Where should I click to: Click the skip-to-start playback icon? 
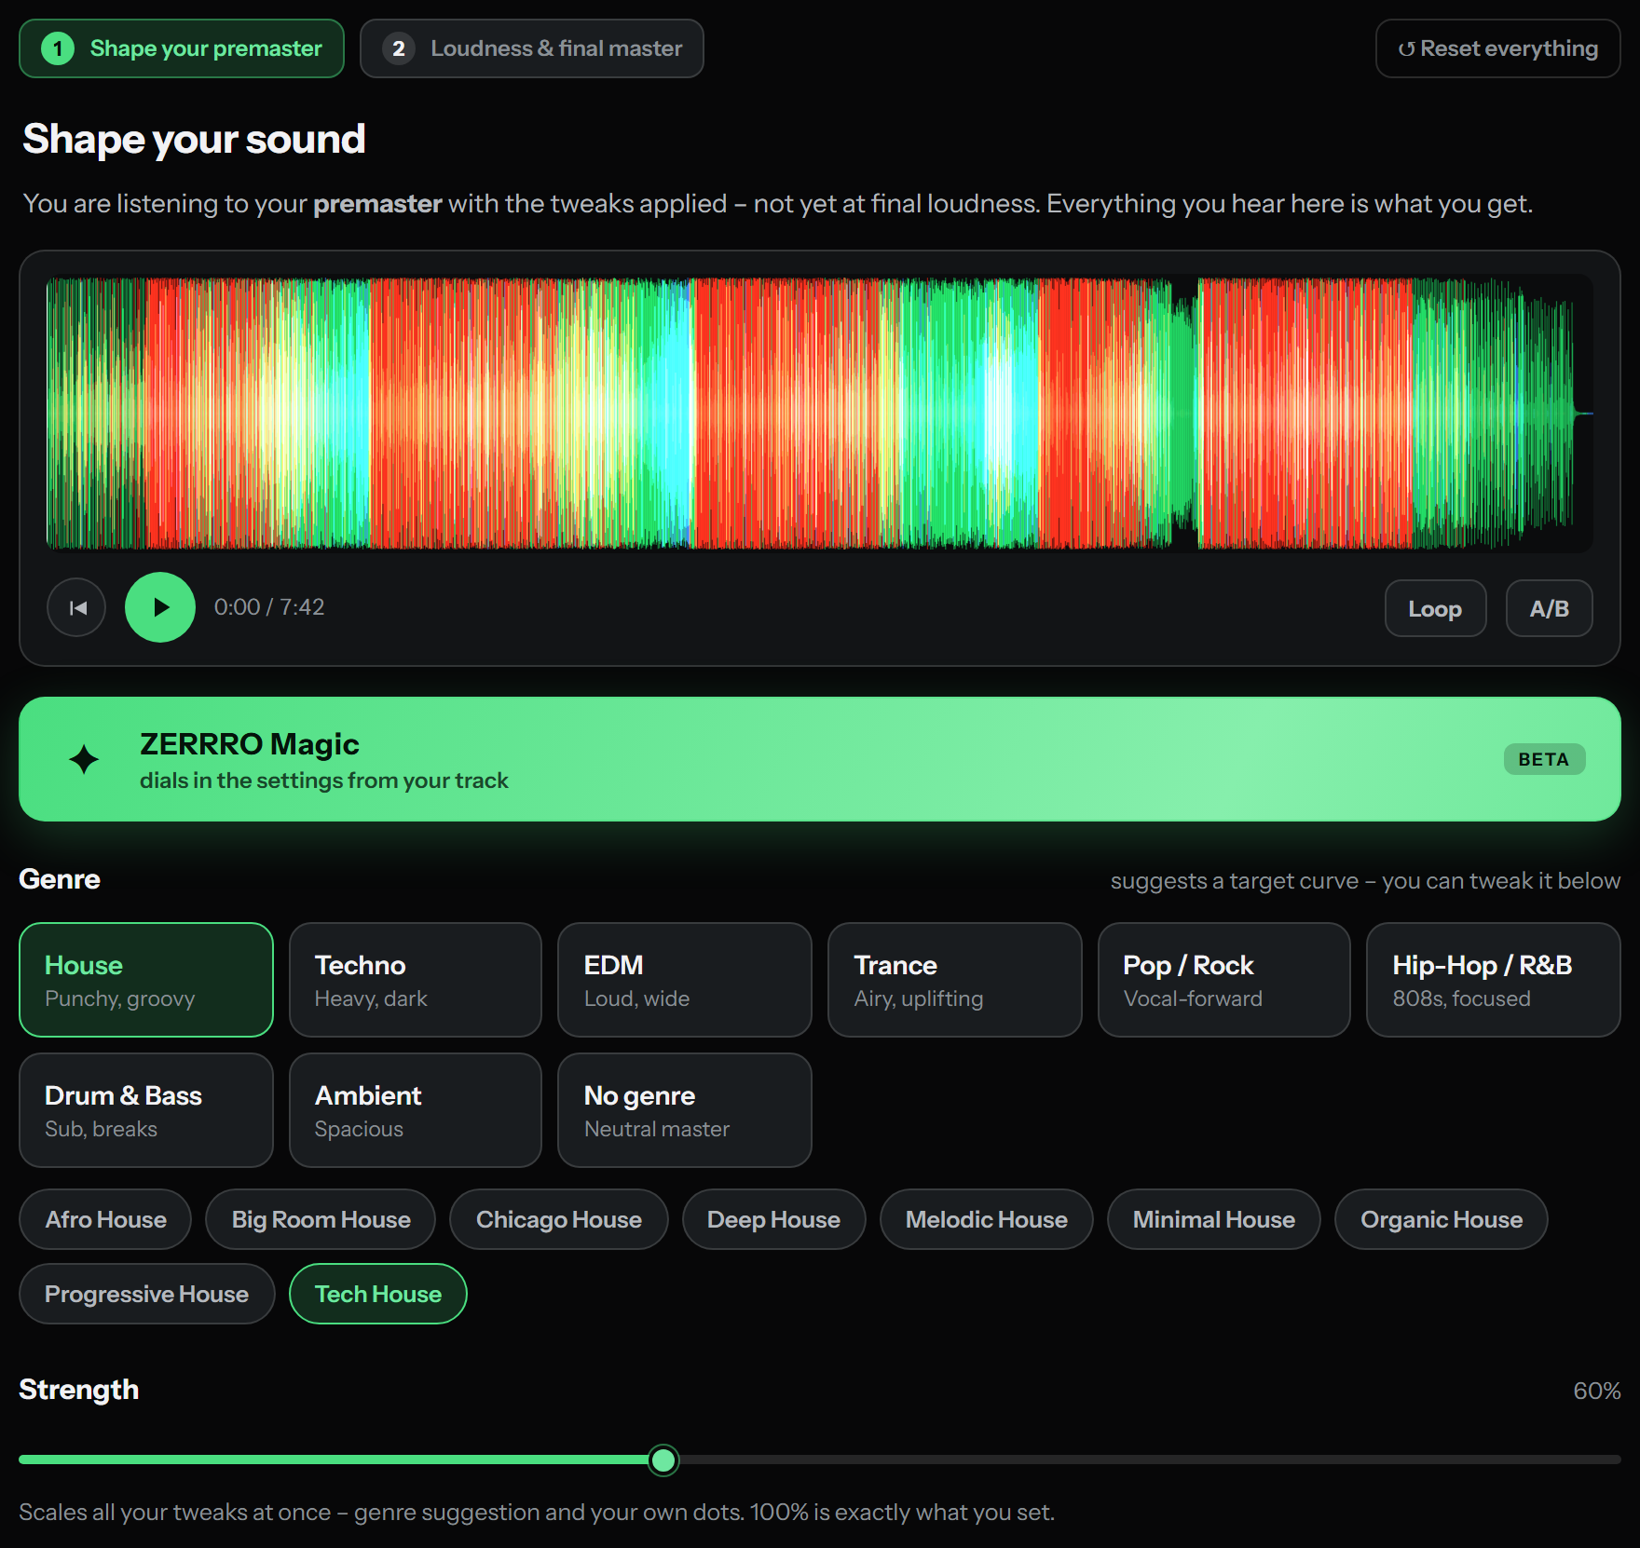point(76,608)
